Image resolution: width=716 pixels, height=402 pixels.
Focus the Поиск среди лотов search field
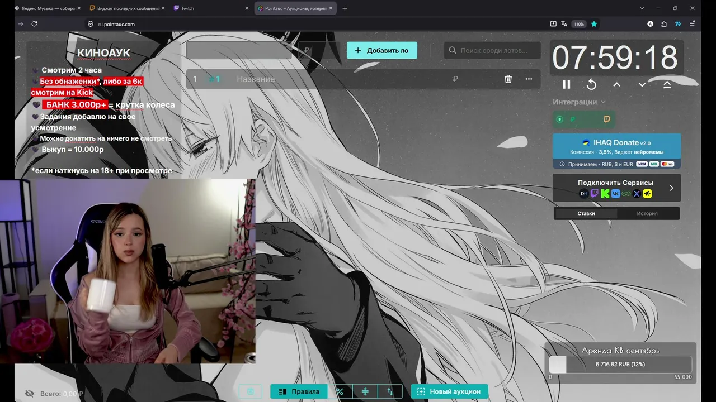[493, 50]
